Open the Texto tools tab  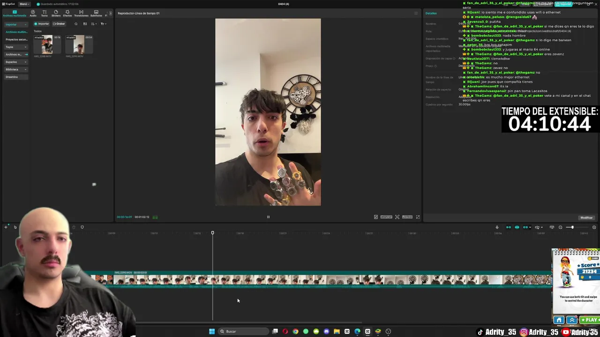pos(44,13)
